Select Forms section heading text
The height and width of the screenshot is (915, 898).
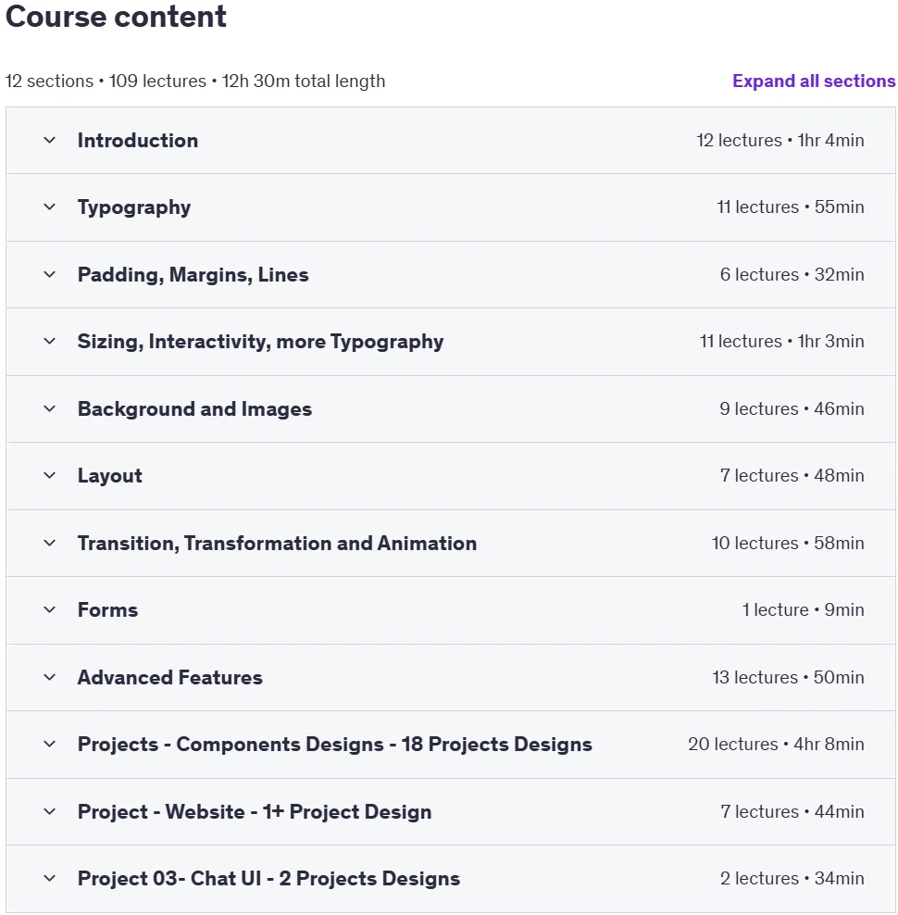tap(108, 609)
